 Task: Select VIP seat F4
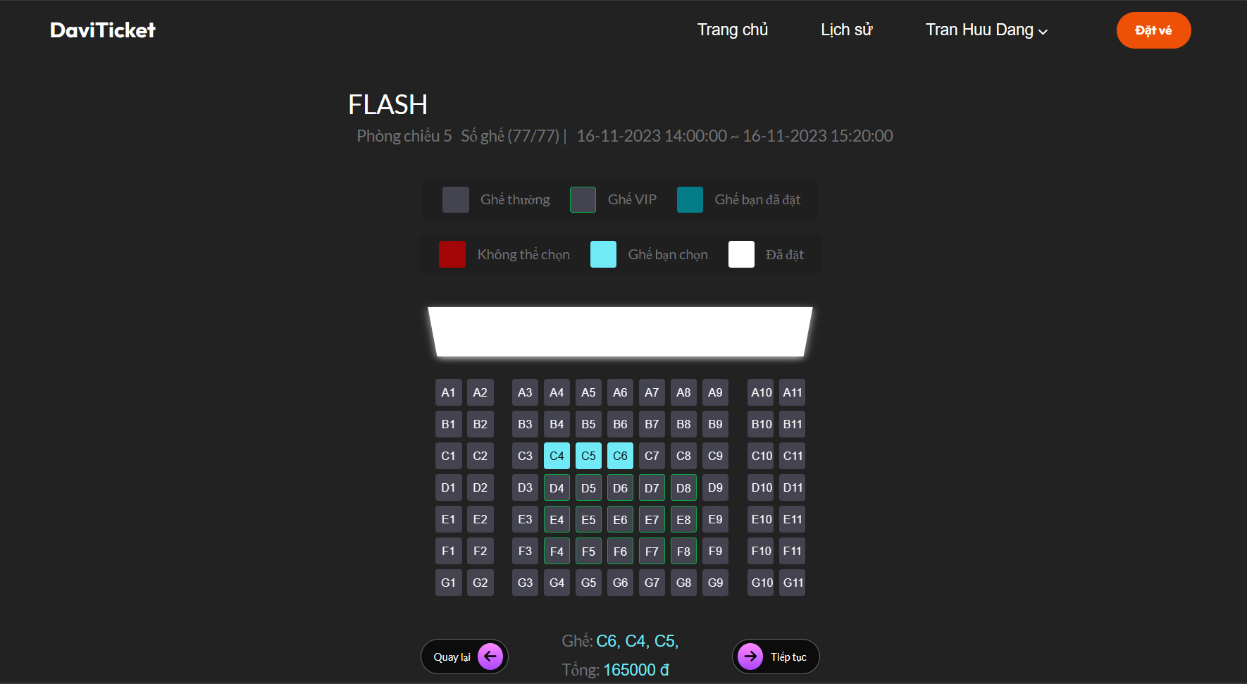pyautogui.click(x=557, y=551)
